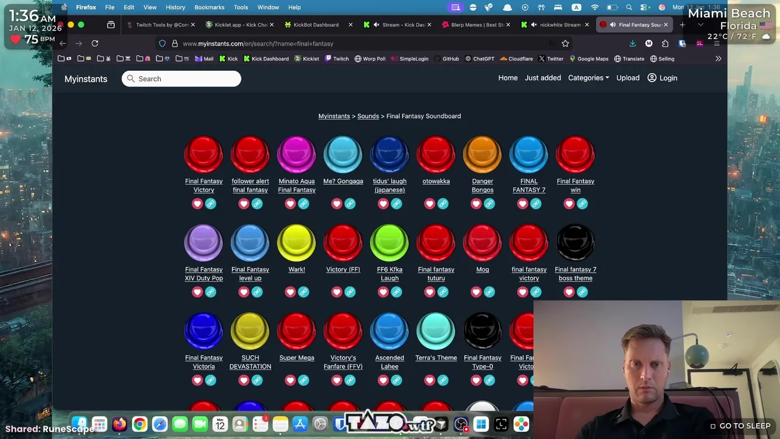780x439 pixels.
Task: Play the Victory's Fanfare (FFV) button
Action: [343, 332]
